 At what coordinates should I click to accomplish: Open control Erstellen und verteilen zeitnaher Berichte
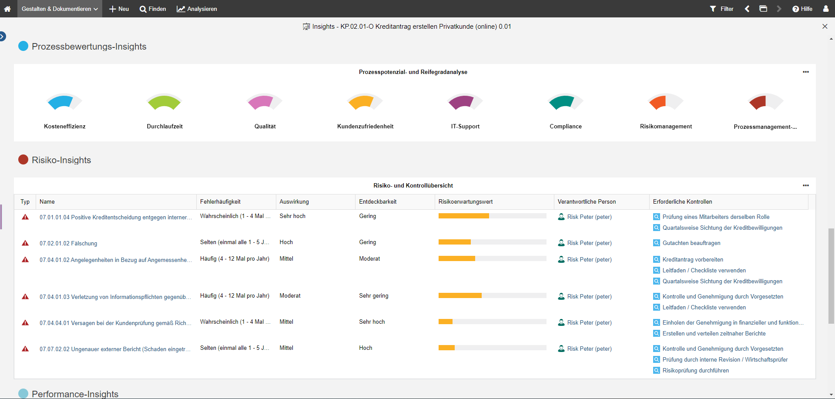click(714, 333)
